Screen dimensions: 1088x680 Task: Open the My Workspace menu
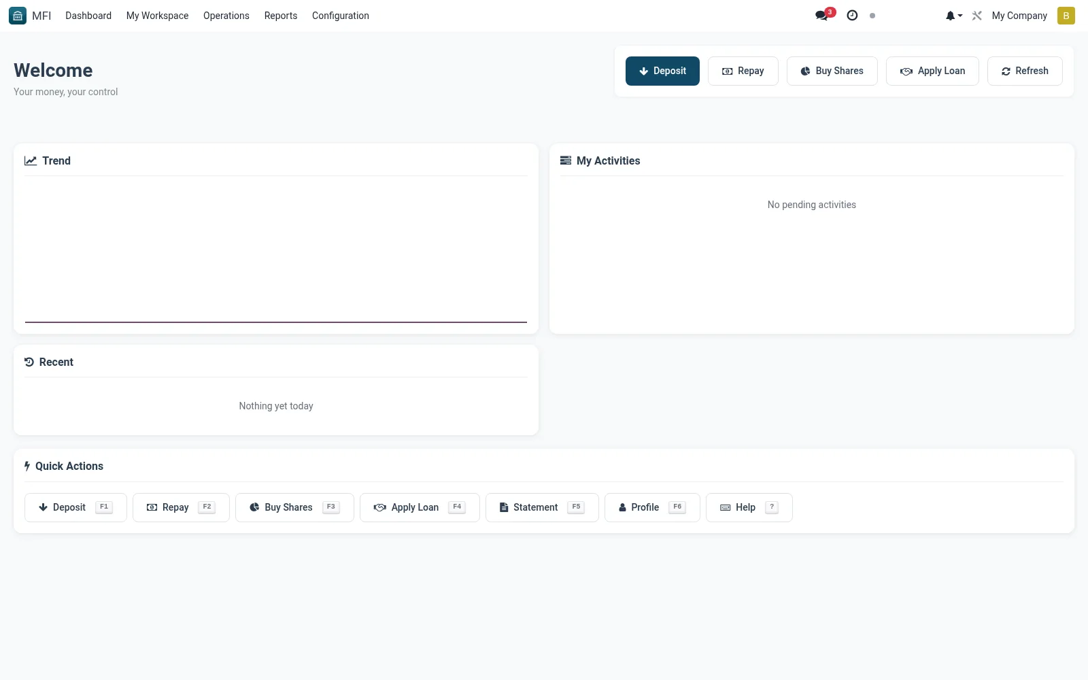(x=157, y=16)
